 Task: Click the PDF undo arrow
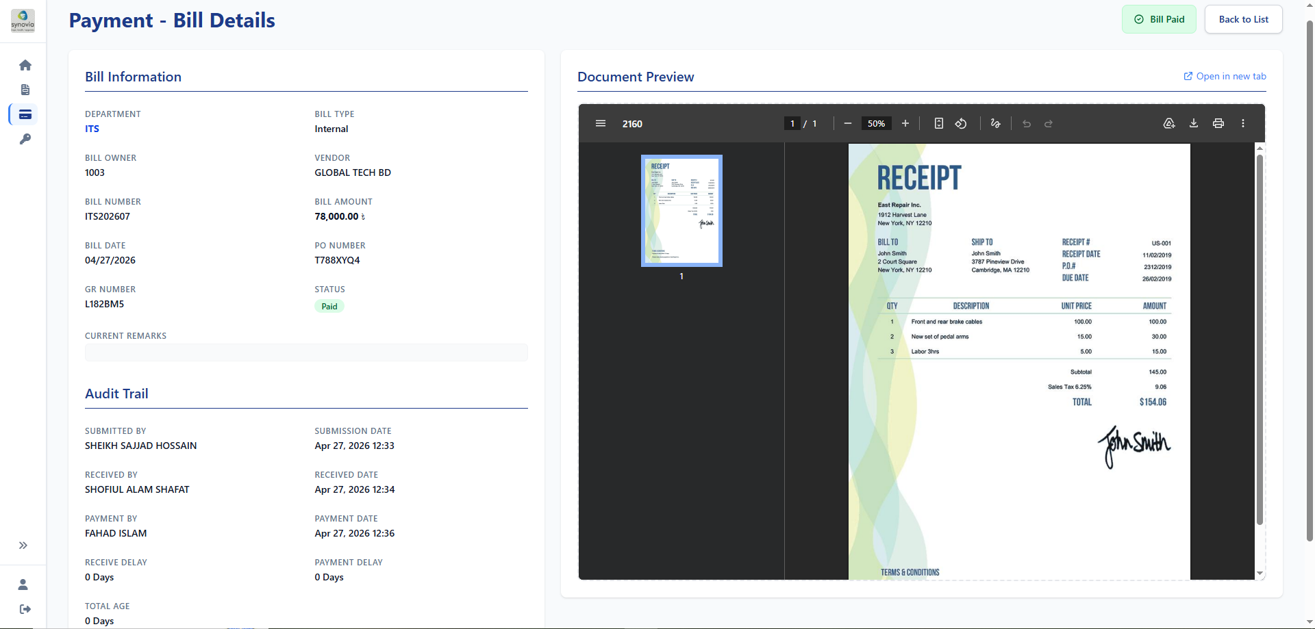[x=1027, y=123]
